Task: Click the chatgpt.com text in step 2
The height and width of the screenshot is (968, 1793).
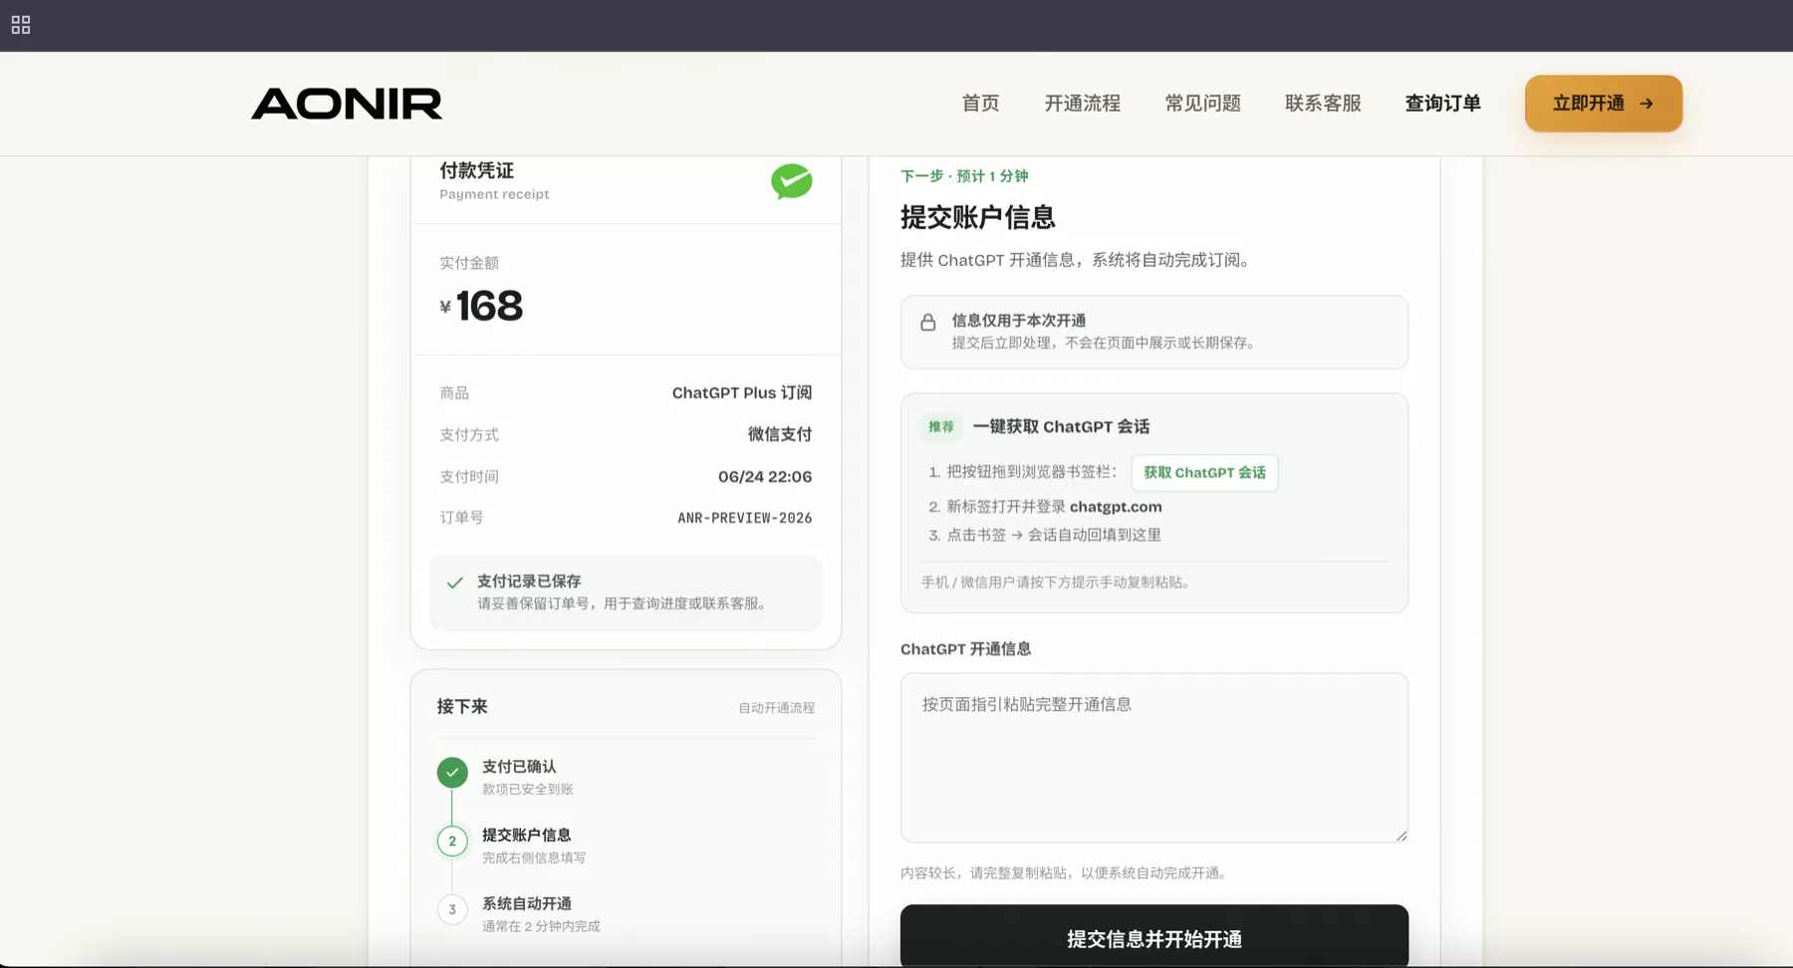Action: pyautogui.click(x=1116, y=507)
